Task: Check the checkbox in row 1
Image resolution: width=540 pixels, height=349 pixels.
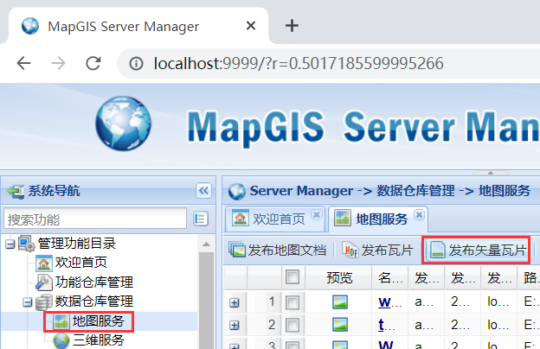Action: pos(292,302)
